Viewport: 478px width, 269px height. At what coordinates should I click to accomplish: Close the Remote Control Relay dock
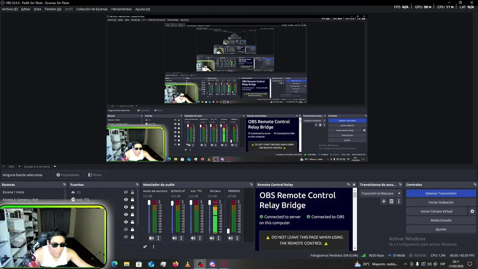tap(354, 185)
